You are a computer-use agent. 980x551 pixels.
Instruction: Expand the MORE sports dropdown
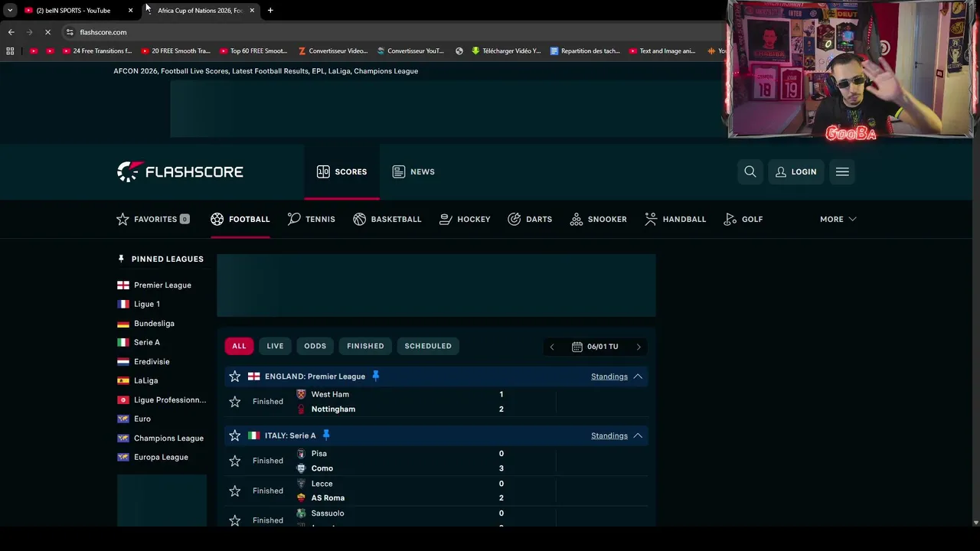(x=838, y=219)
